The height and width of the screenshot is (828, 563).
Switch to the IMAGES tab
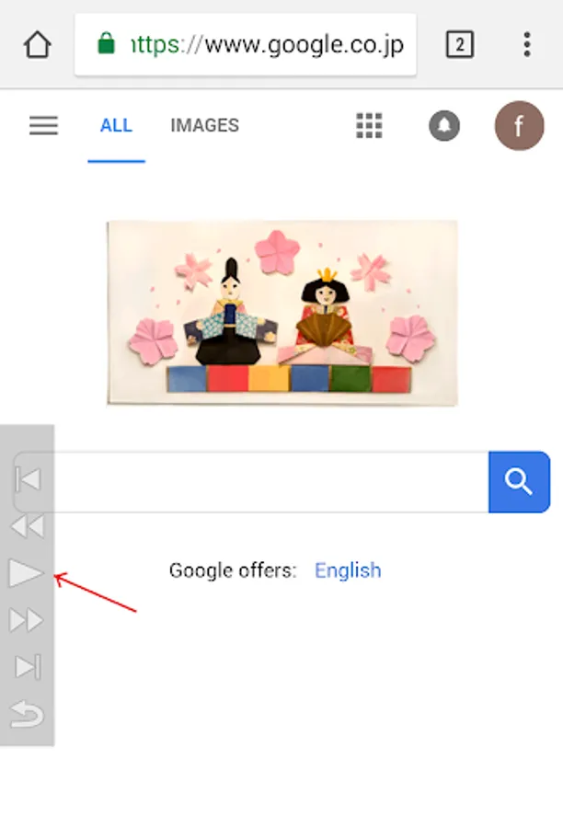point(205,126)
